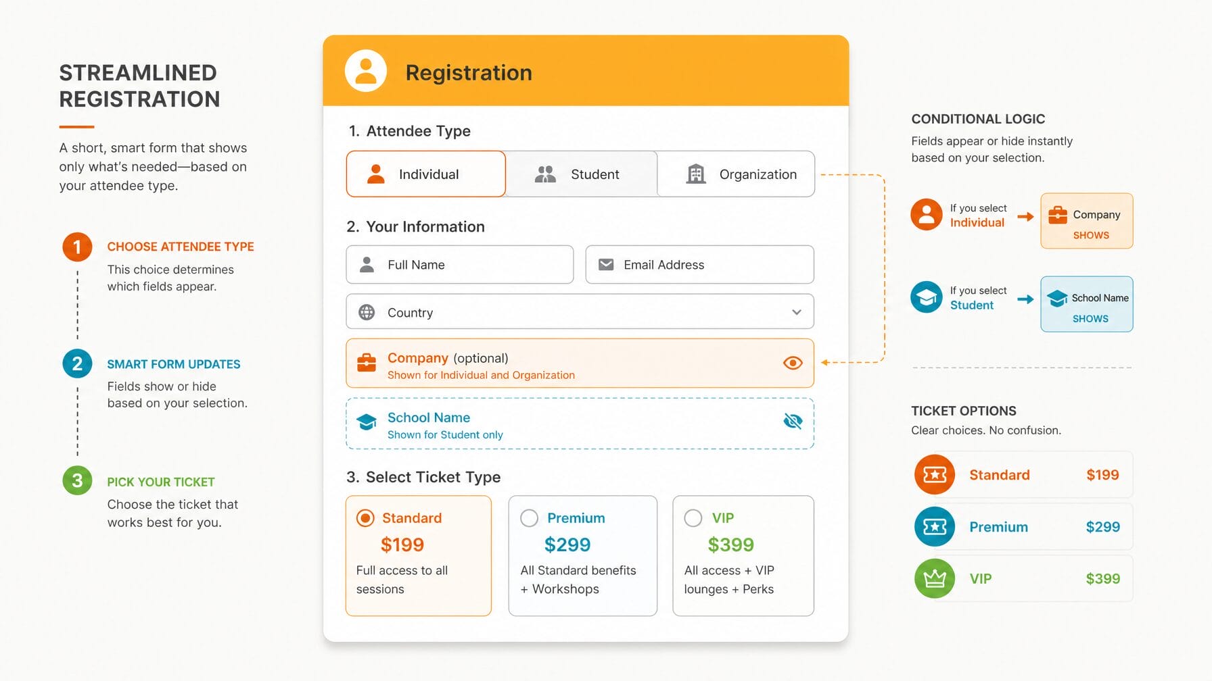Click 'All Standard benefits + Workshops' description

click(578, 580)
